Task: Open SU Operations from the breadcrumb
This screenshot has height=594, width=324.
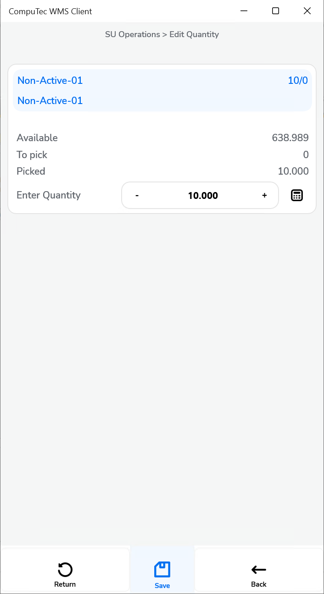Action: 132,34
